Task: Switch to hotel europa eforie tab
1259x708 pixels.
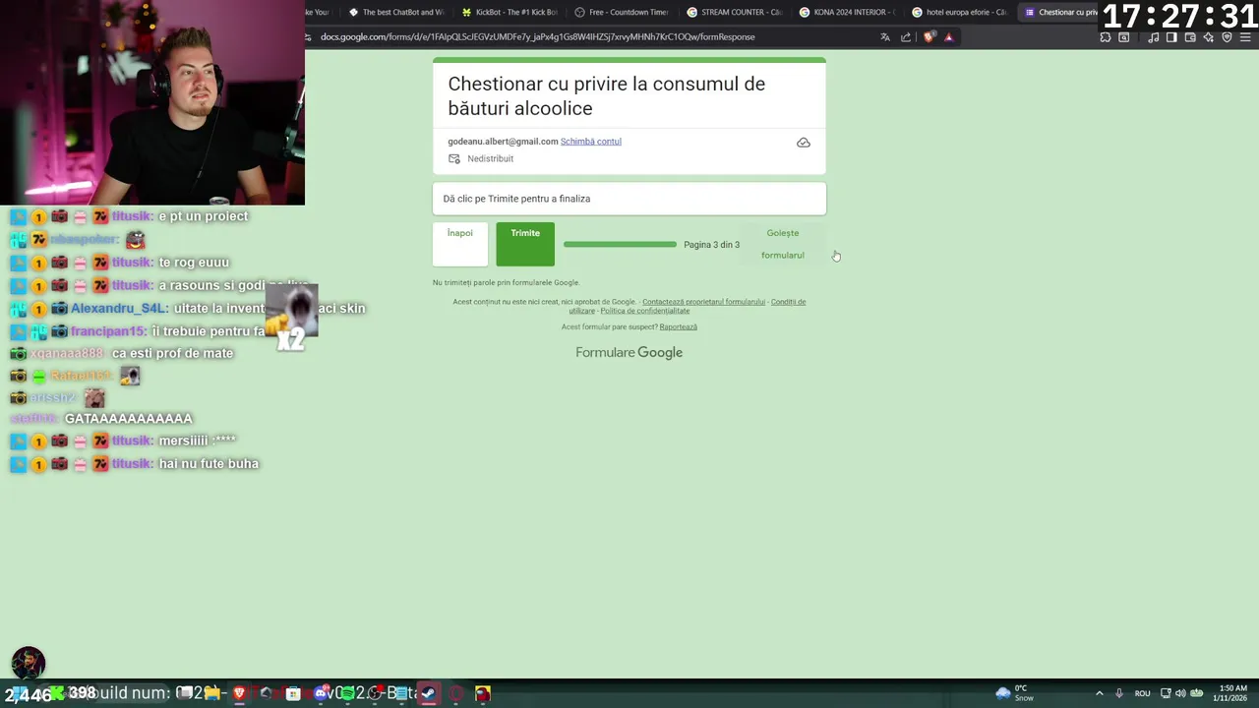Action: click(960, 12)
